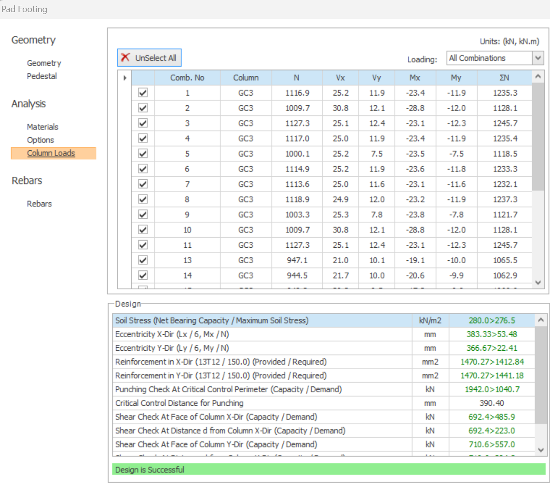The height and width of the screenshot is (484, 550).
Task: Open the Options page under Analysis
Action: [x=41, y=140]
